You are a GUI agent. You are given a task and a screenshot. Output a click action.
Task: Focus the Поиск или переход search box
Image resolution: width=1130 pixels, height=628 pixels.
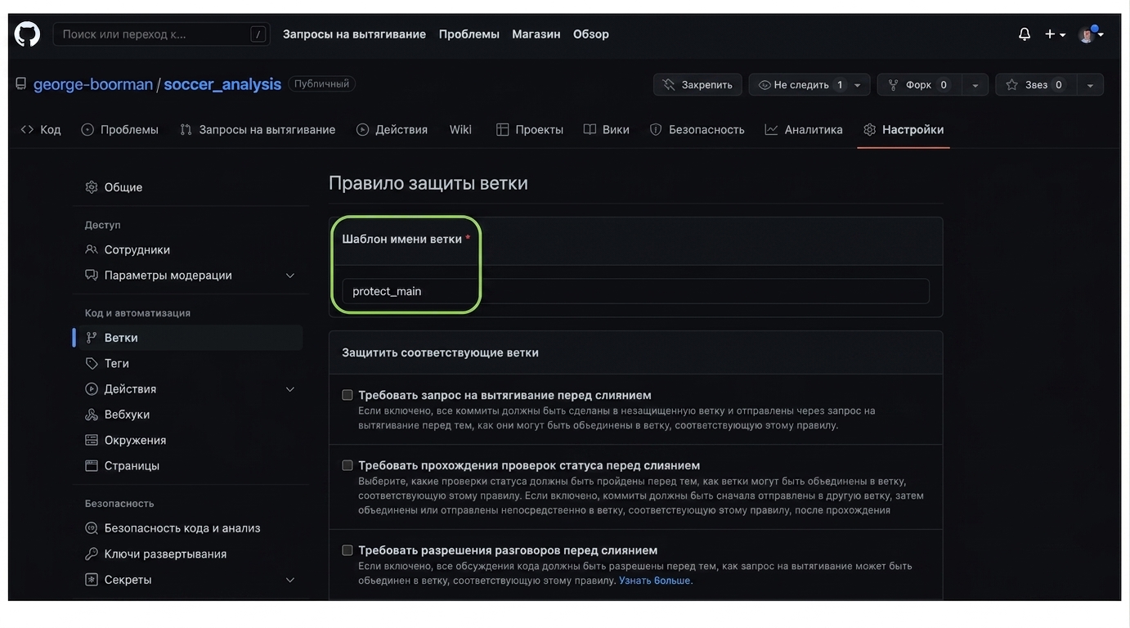[x=162, y=34]
